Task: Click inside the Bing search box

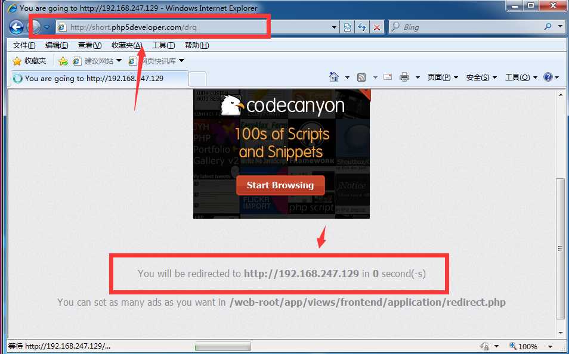Action: click(466, 27)
